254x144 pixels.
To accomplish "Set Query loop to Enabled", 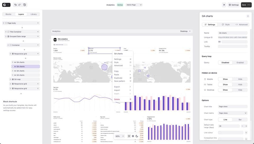I will point(240,63).
